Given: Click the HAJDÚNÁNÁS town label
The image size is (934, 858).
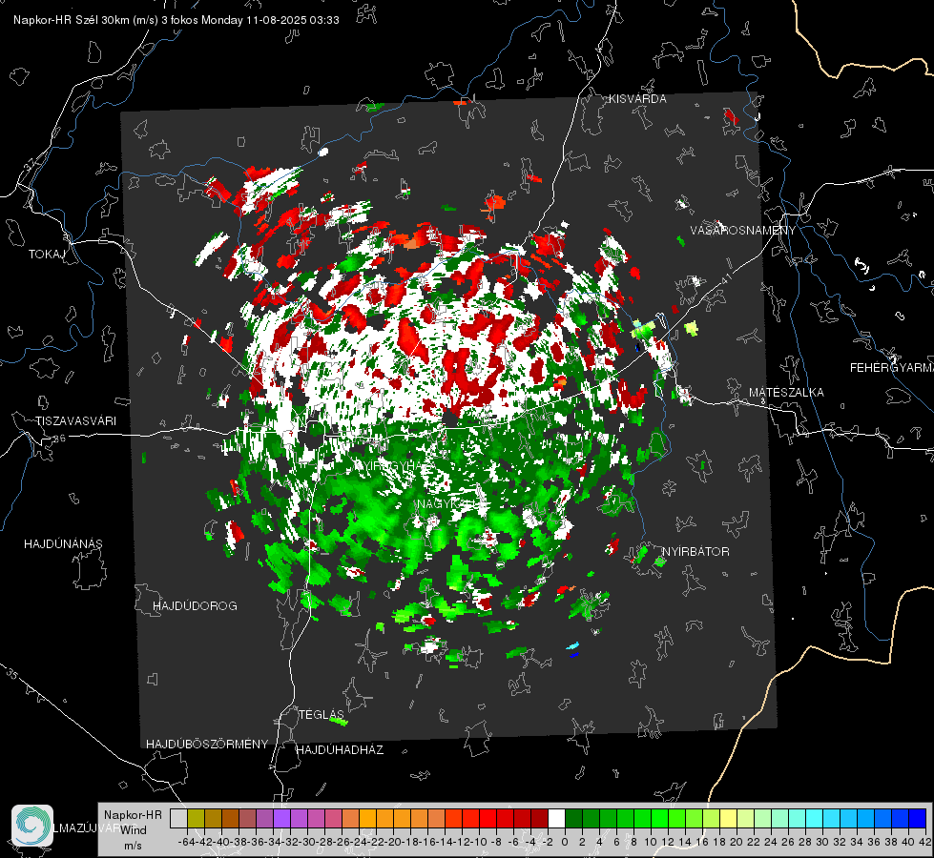Looking at the screenshot, I should click(x=63, y=544).
